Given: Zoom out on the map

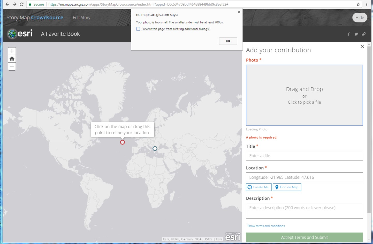Looking at the screenshot, I should click(x=12, y=66).
